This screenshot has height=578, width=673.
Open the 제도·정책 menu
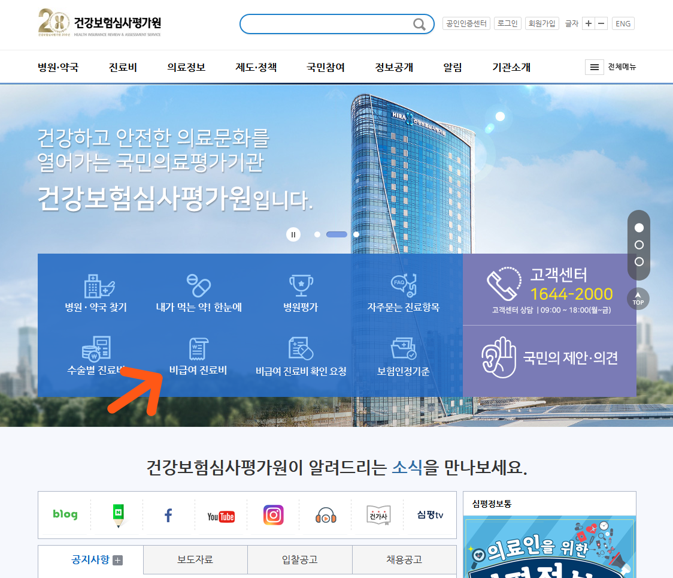pyautogui.click(x=256, y=68)
